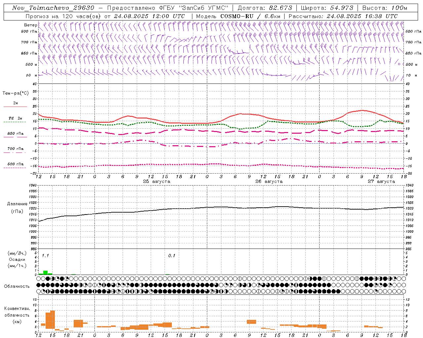Click the 10 м wind level label on left
The image size is (423, 338).
click(32, 76)
